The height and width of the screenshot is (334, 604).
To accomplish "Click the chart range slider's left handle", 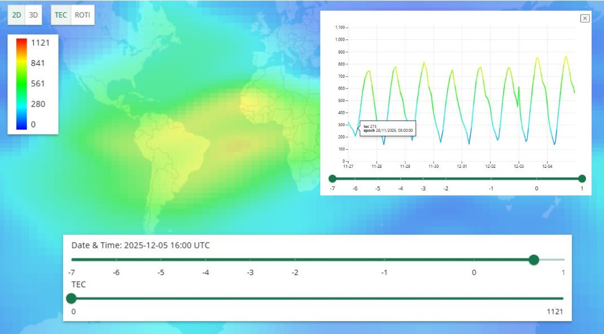I will pos(333,179).
